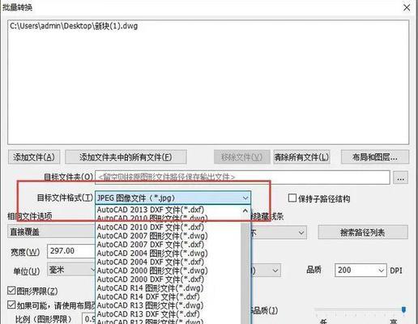
Task: Enable 保持子路径结构 checkbox
Action: pos(292,198)
